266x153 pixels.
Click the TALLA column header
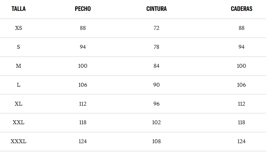(19, 9)
